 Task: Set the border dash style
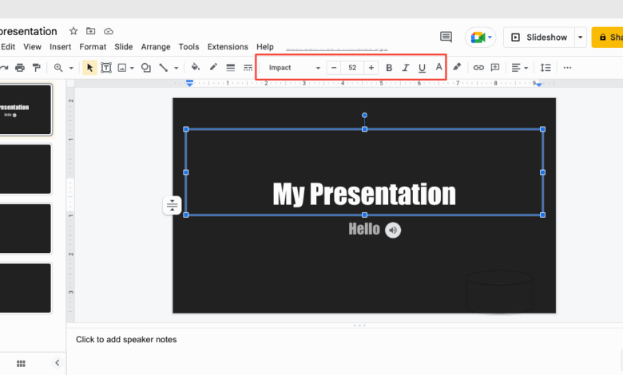[248, 68]
